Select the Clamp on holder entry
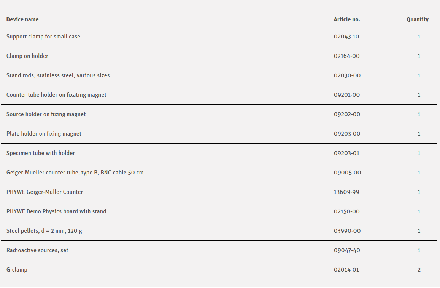Viewport: 440px width, 288px height. [x=27, y=56]
